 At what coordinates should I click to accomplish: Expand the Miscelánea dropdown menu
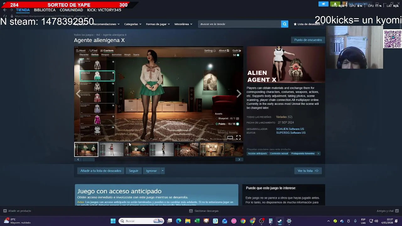(x=183, y=24)
